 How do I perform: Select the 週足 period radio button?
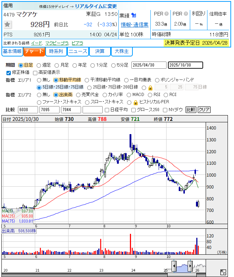[39, 65]
